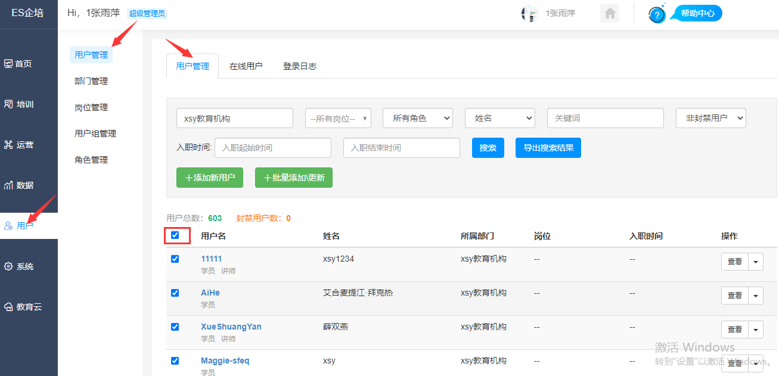Screen dimensions: 779x376
Task: Toggle the select-all checkbox in table header
Action: (175, 235)
